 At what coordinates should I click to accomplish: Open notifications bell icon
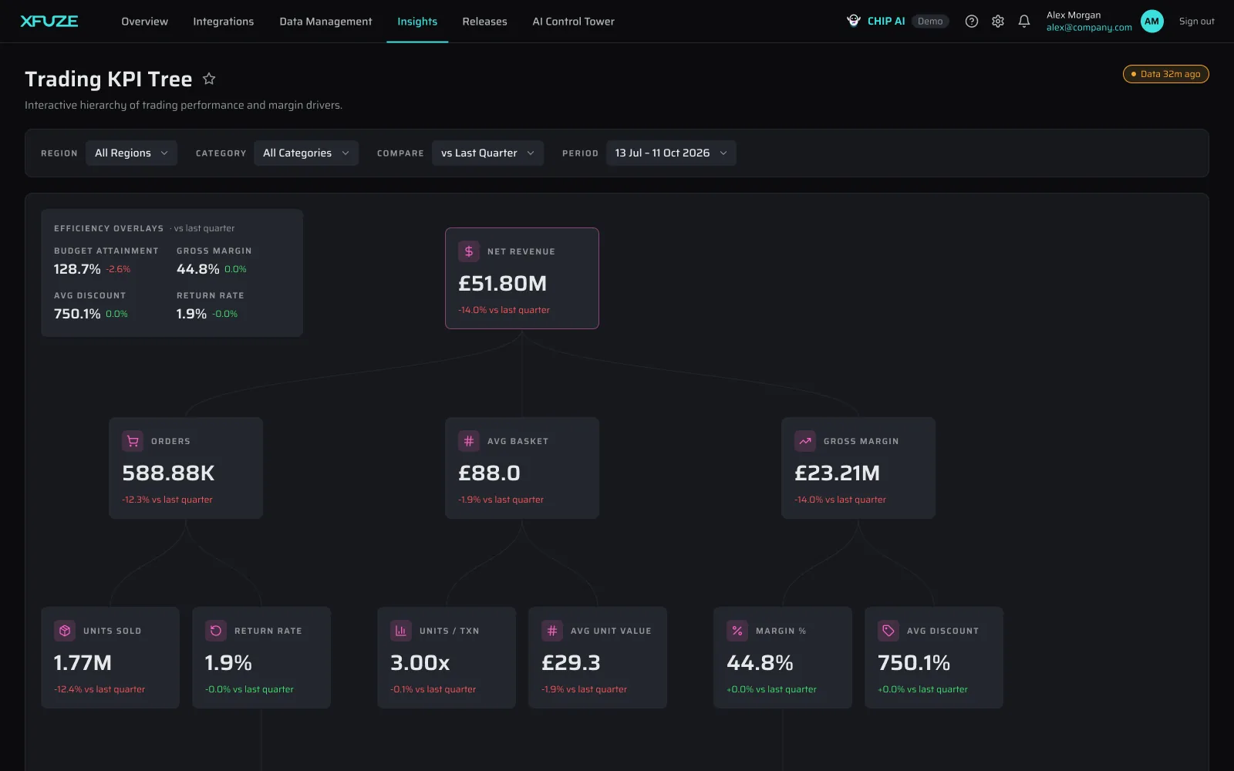point(1024,22)
